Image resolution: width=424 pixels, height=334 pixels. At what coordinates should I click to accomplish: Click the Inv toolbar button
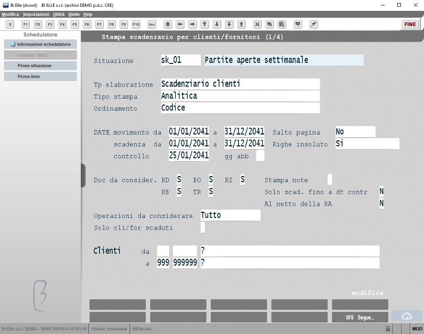pos(152,24)
